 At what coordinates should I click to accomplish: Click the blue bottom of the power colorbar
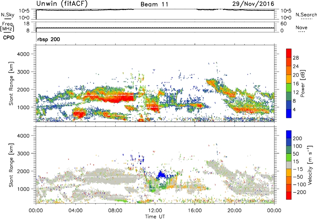coord(289,113)
